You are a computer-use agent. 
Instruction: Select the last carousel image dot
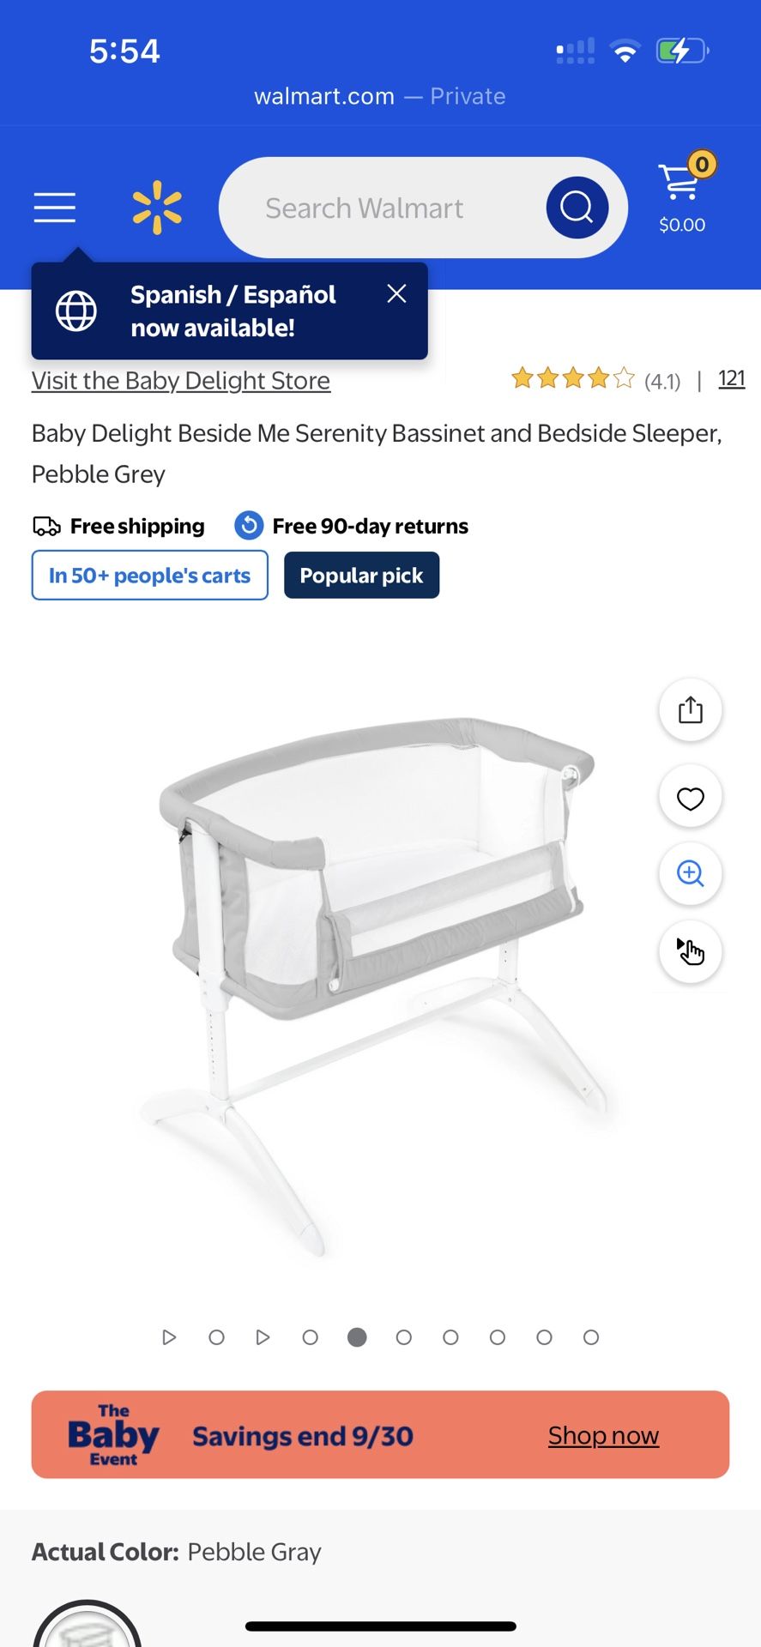591,1337
